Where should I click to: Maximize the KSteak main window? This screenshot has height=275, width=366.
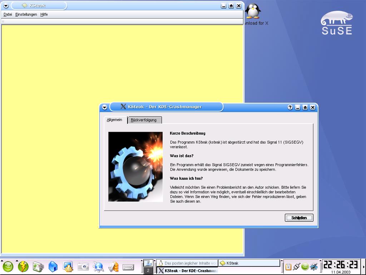pos(231,6)
